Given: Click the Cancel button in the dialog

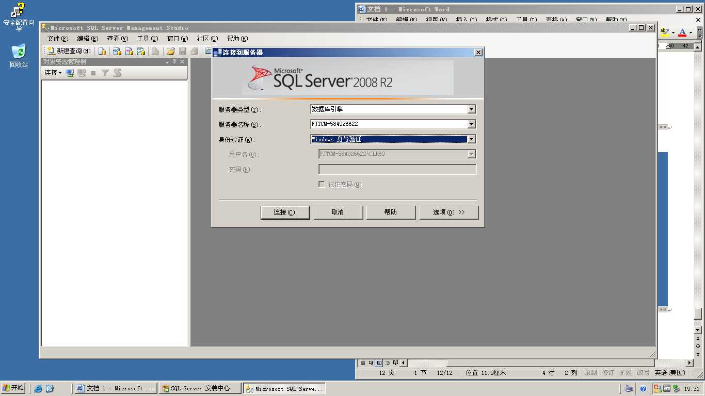Looking at the screenshot, I should pyautogui.click(x=338, y=212).
